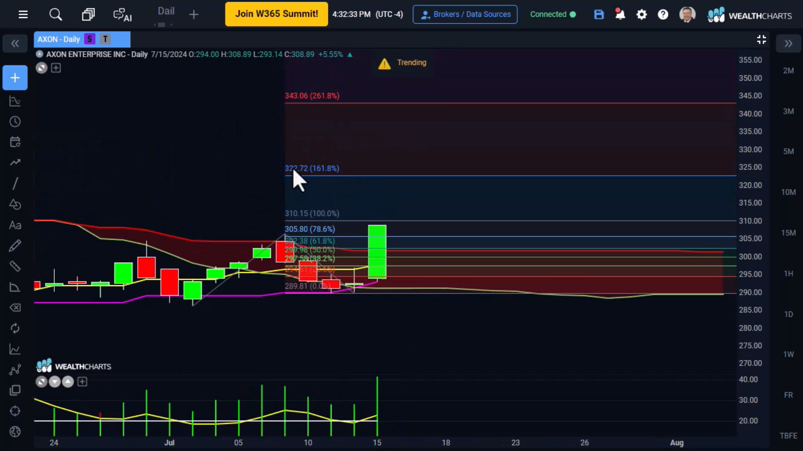Add a new workspace tab
The height and width of the screenshot is (451, 803).
coord(193,15)
